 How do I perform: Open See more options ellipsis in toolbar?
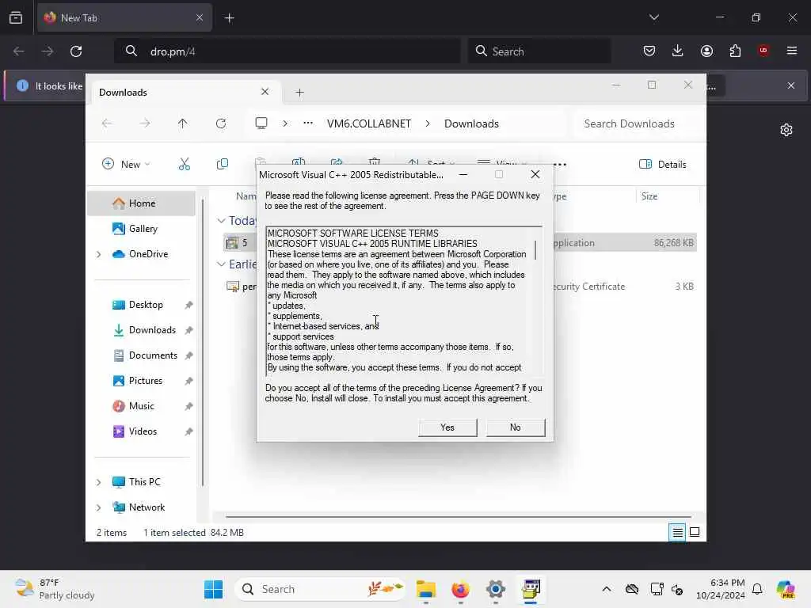[x=560, y=165]
